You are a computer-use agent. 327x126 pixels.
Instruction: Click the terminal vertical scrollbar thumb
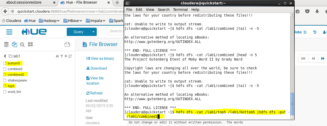pos(292,104)
